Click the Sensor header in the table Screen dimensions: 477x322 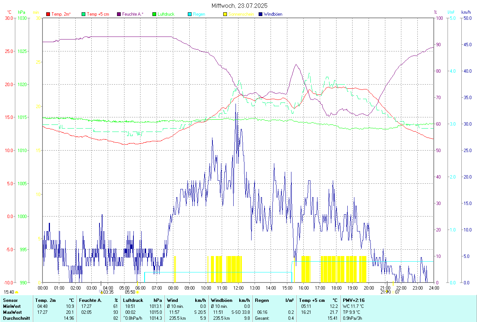point(10,300)
